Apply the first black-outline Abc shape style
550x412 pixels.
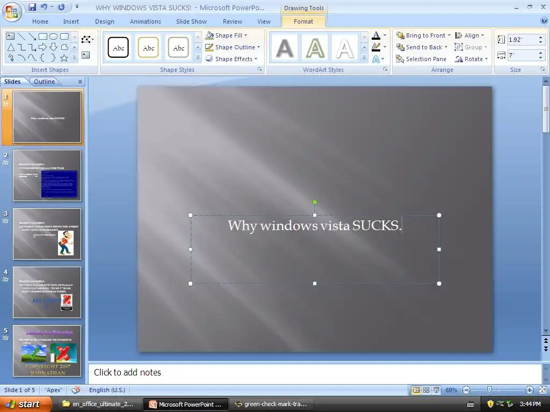click(x=118, y=48)
